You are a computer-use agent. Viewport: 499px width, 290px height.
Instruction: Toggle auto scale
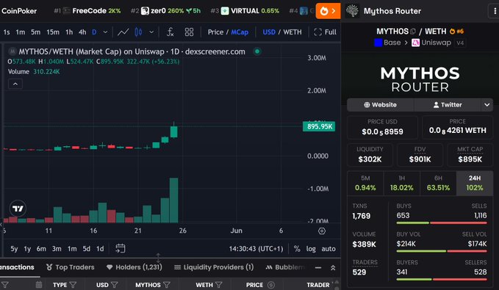(x=329, y=249)
